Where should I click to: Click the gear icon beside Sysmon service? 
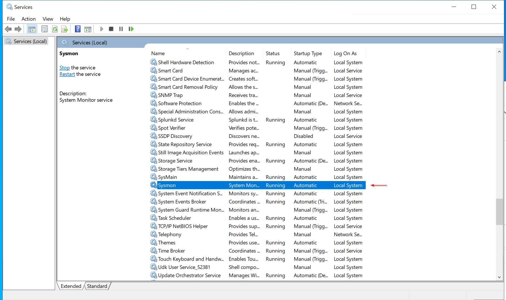coord(154,185)
